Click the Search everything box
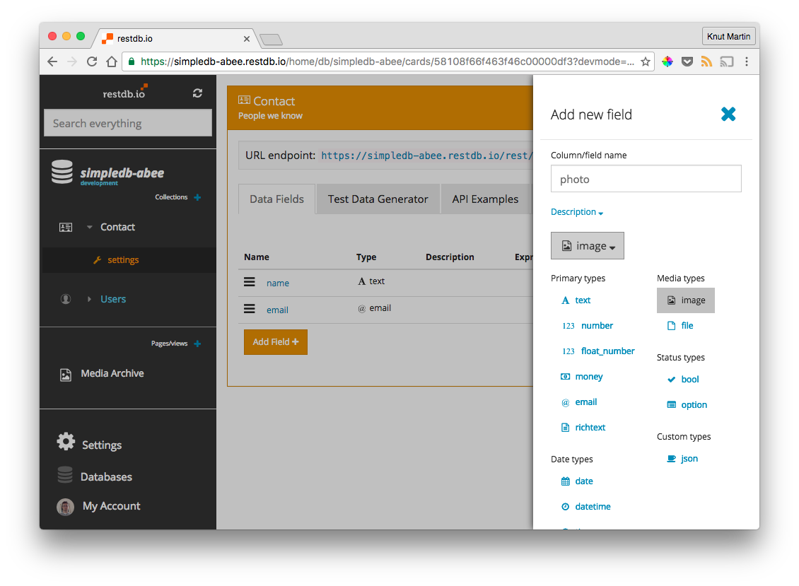Screen dimensions: 799x586 tap(128, 123)
